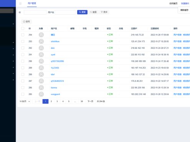This screenshot has height=142, width=190.
Task: Tick the select-all checkbox in table header
Action: pos(23,28)
